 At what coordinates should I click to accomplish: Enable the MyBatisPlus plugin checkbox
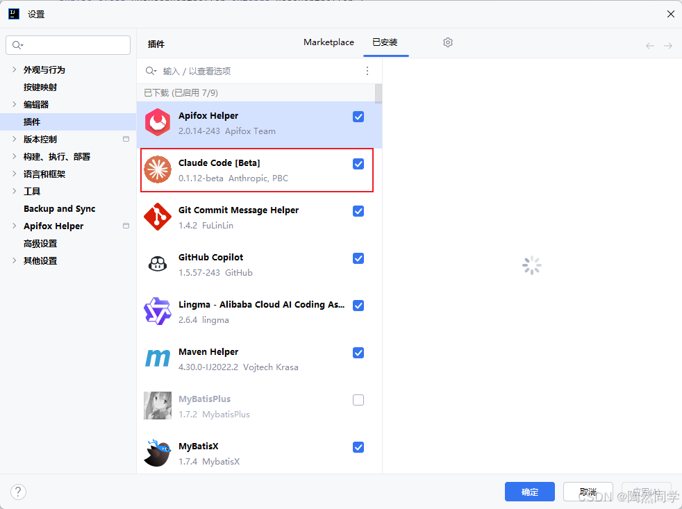click(358, 400)
